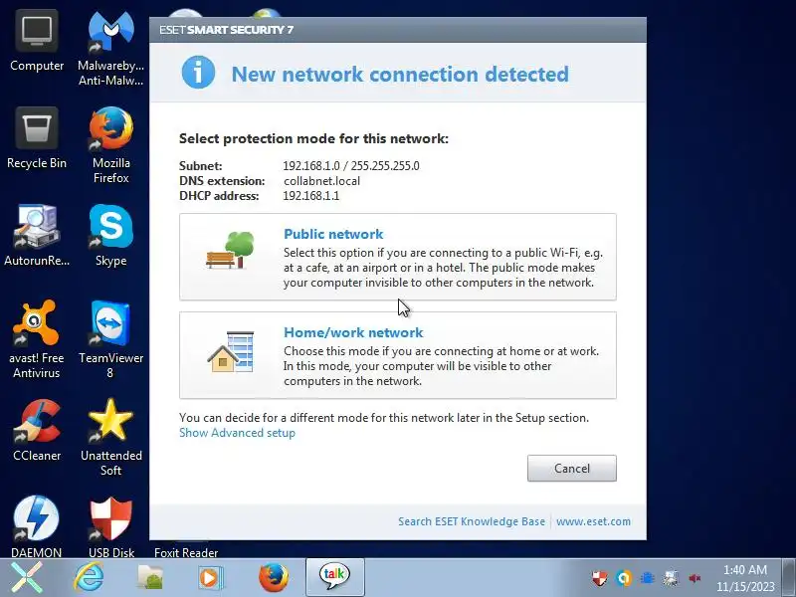
Task: Open the Show Advanced setup link
Action: [237, 433]
